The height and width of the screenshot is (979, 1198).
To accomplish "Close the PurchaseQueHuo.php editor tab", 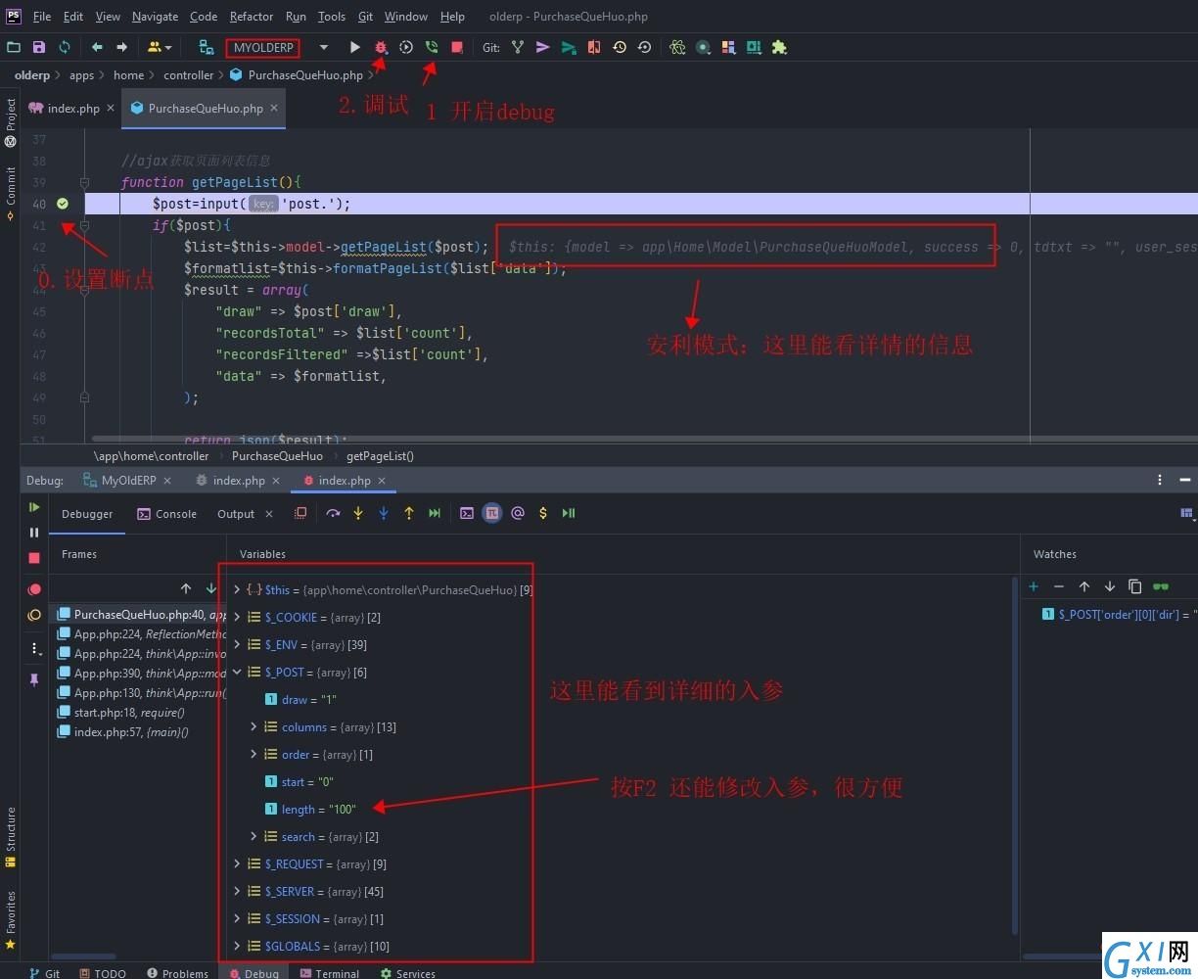I will (x=274, y=108).
